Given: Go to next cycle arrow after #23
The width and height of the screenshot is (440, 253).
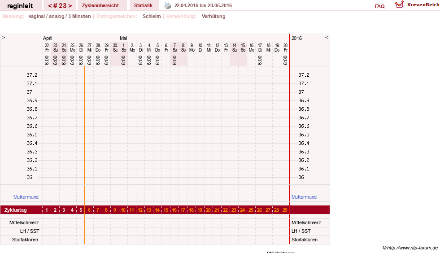Looking at the screenshot, I should coord(70,6).
